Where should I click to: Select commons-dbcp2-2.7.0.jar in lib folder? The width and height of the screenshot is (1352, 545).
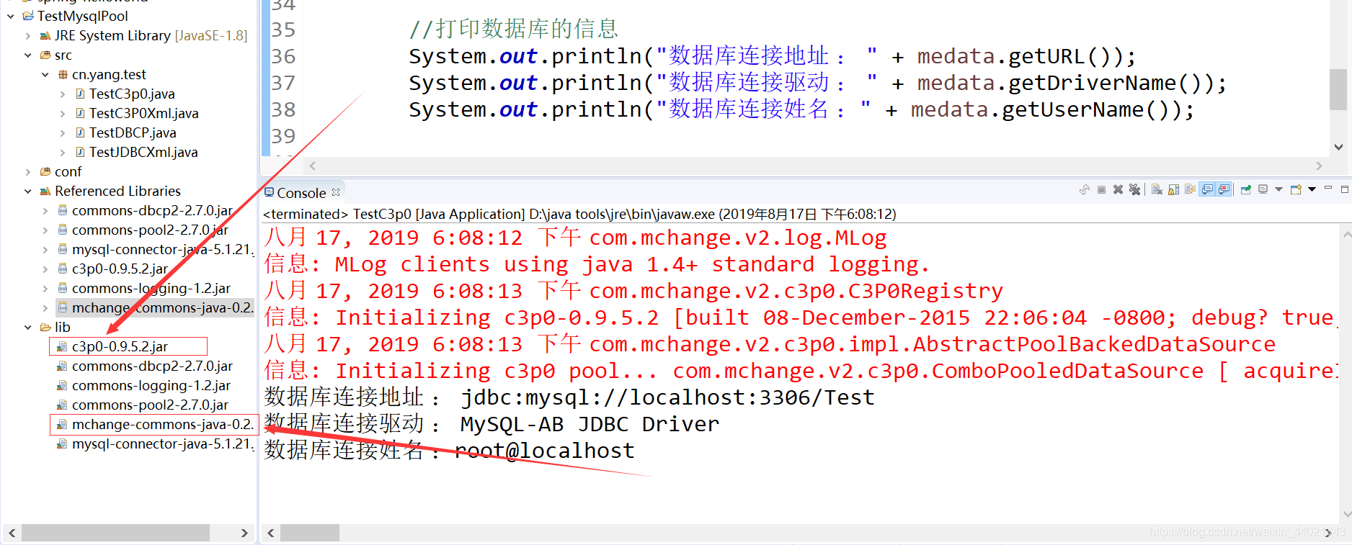[152, 366]
